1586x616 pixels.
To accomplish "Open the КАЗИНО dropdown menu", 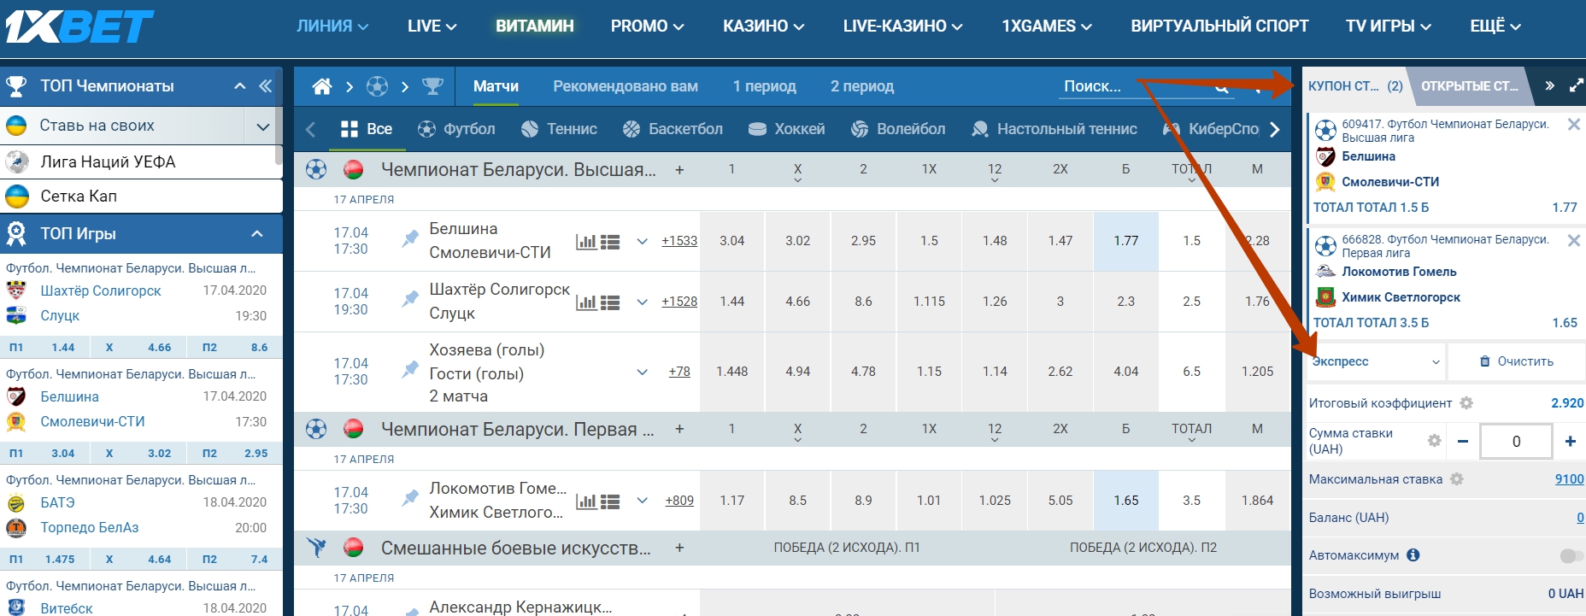I will tap(764, 26).
